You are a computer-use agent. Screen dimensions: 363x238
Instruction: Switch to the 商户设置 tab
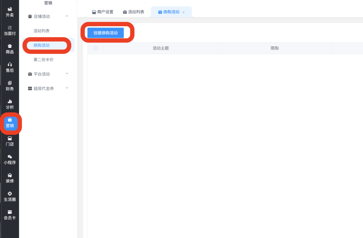tap(102, 12)
